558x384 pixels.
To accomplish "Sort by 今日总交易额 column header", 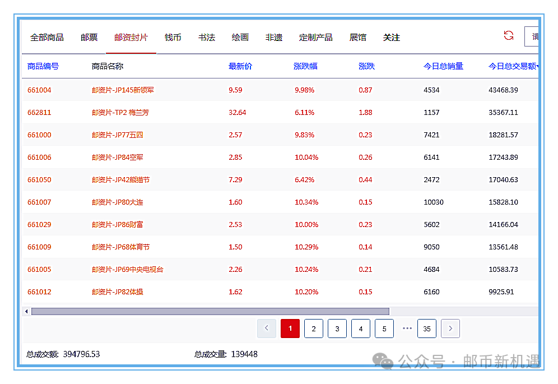I will [x=514, y=66].
